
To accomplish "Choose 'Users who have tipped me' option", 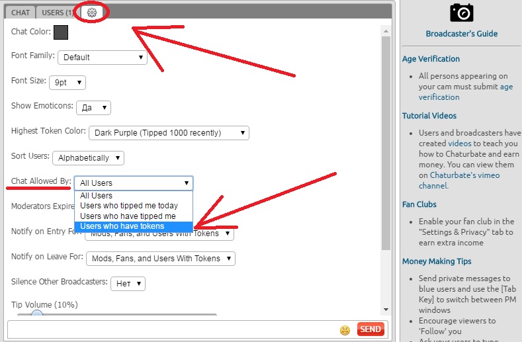I will tap(128, 216).
